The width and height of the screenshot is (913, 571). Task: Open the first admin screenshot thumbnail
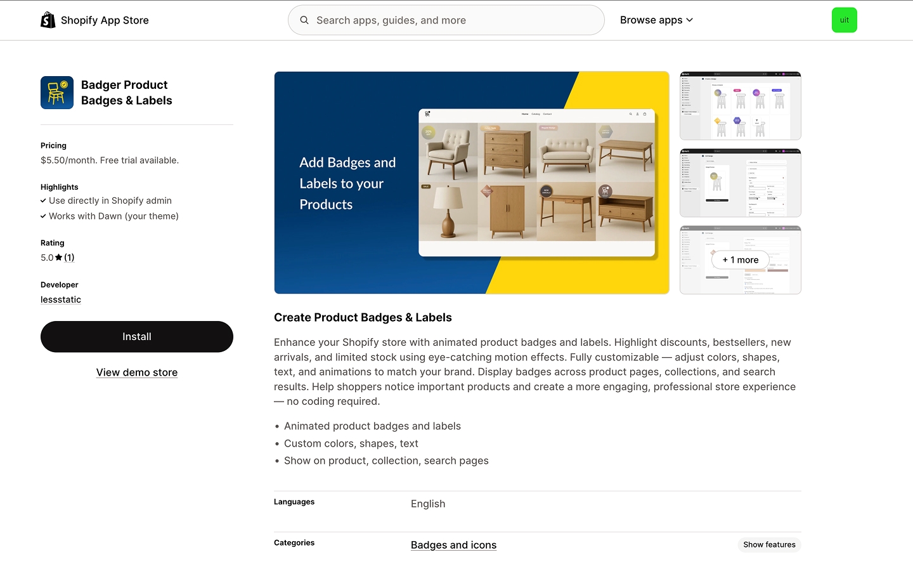point(740,105)
